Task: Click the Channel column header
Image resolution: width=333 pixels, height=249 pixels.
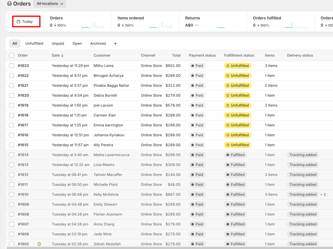Action: [x=148, y=55]
